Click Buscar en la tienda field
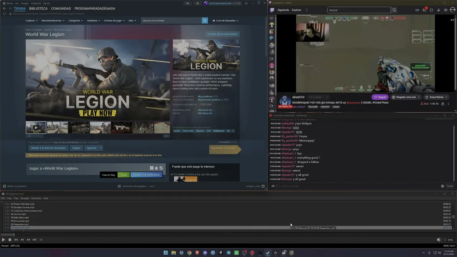This screenshot has height=257, width=457. tap(172, 21)
